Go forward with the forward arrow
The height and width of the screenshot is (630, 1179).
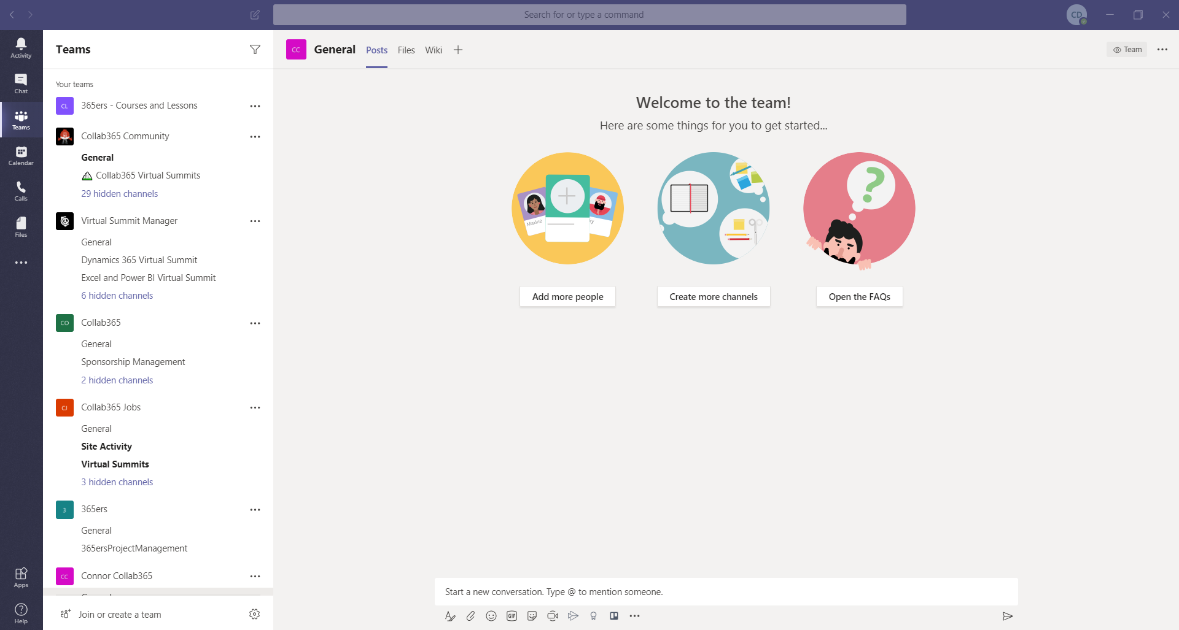pos(30,15)
